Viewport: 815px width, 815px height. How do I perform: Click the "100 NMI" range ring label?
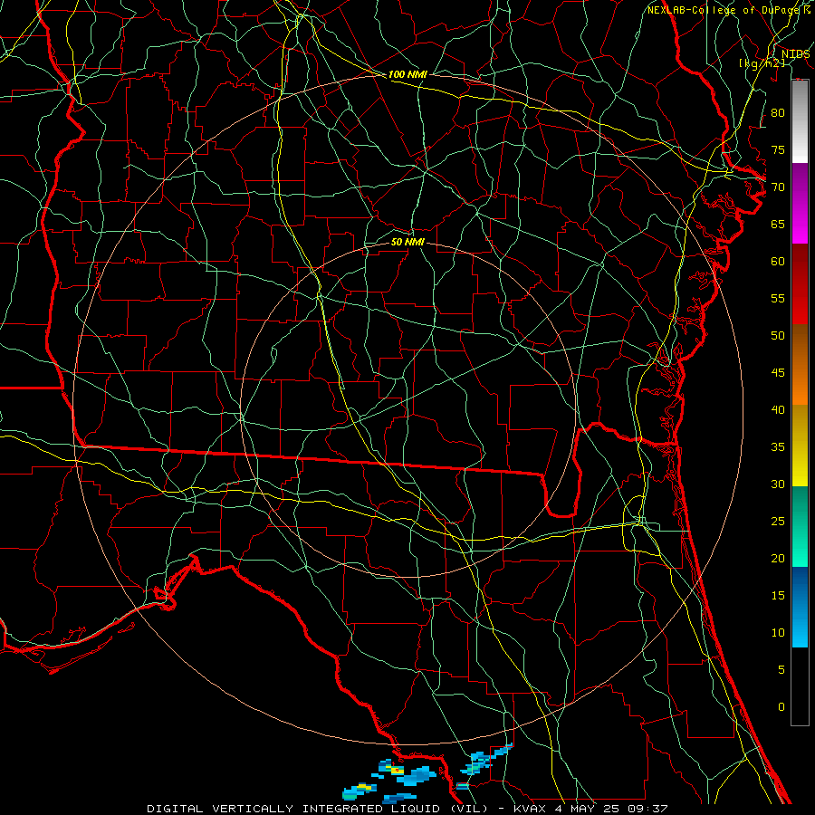pos(407,74)
